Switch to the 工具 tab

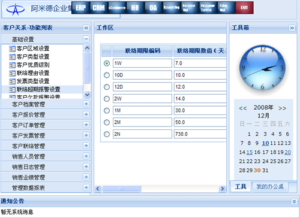[x=241, y=187]
